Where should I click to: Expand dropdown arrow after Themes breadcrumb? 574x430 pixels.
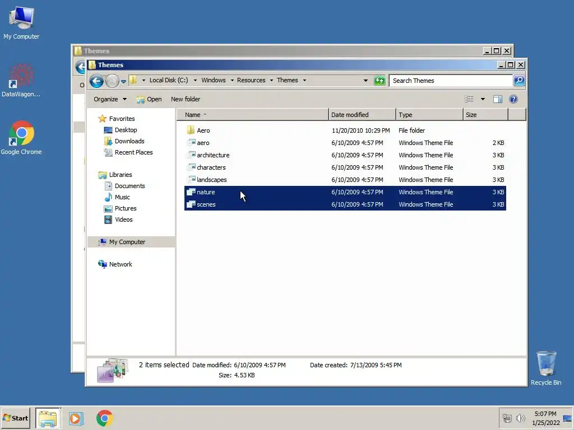point(304,81)
